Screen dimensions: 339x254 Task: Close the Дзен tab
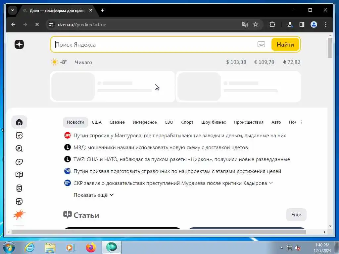91,10
